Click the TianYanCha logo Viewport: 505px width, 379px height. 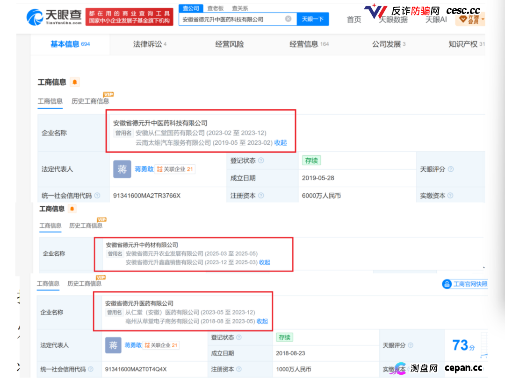pos(54,17)
